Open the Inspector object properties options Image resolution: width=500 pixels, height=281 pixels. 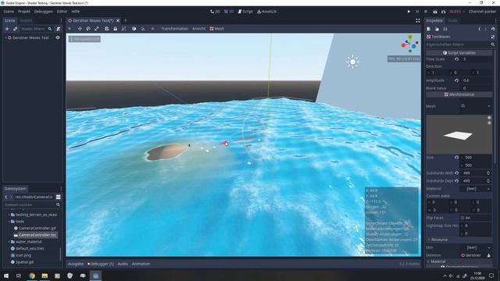(493, 37)
